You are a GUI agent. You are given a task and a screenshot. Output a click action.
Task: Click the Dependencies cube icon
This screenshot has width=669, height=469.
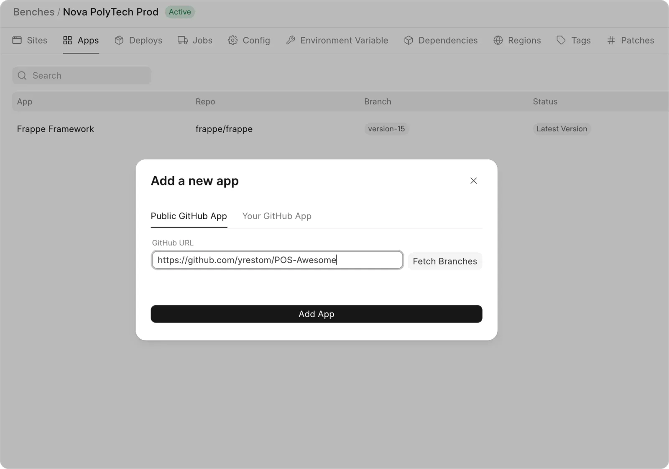point(409,40)
